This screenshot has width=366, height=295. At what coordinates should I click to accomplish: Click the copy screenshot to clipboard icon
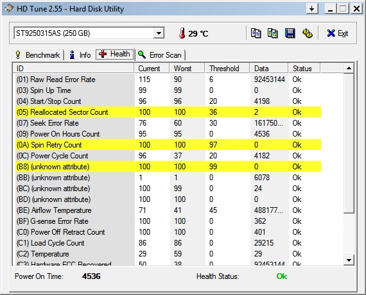click(x=273, y=33)
